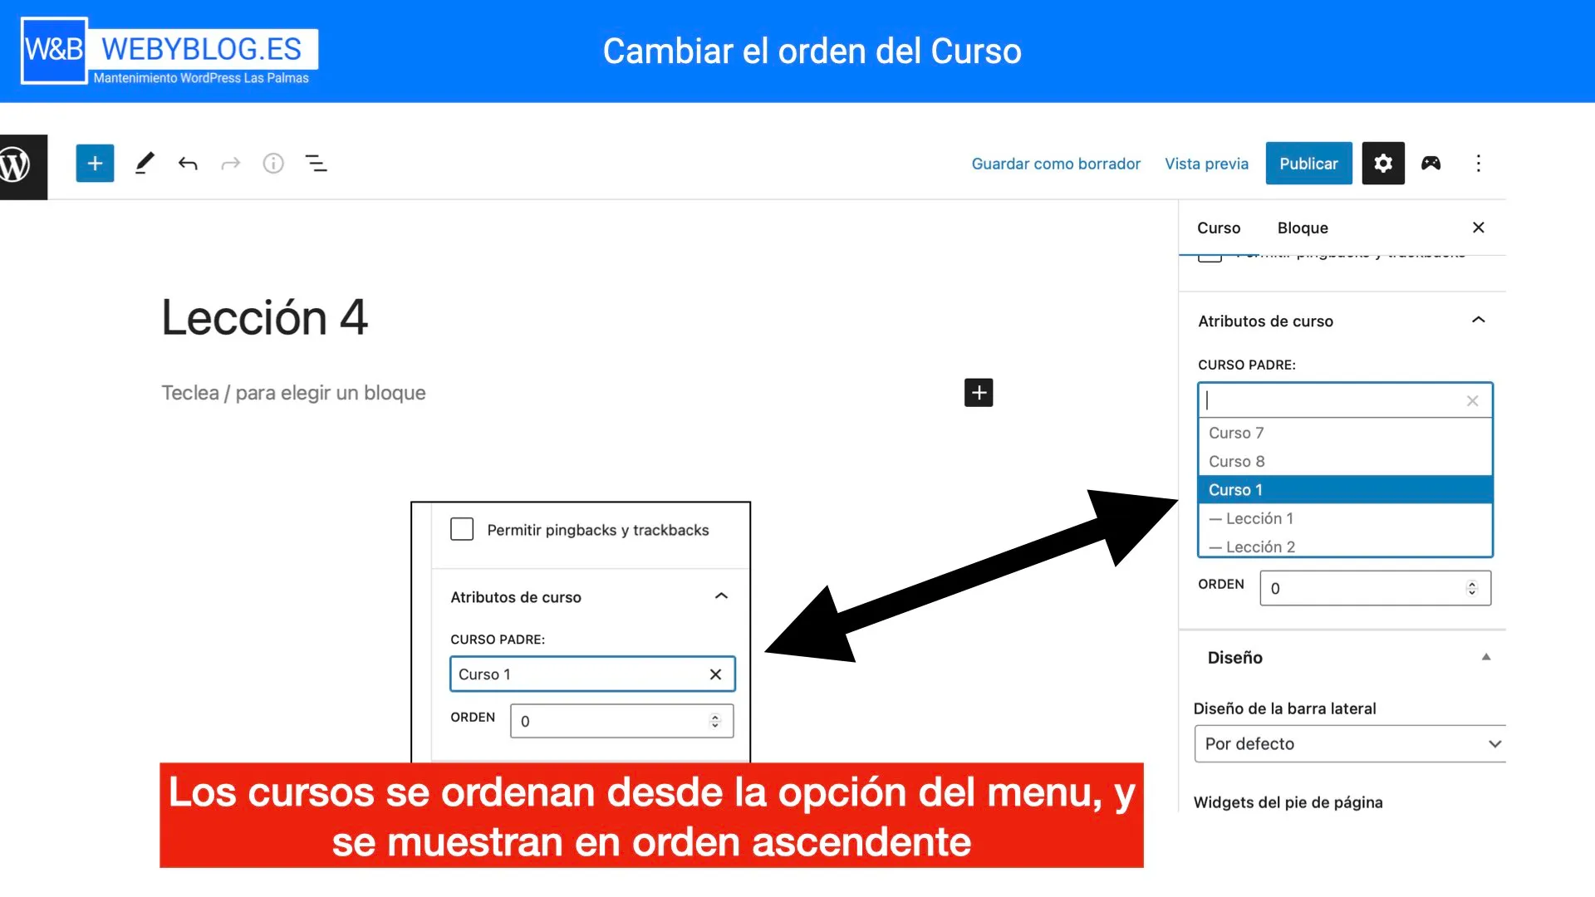Clear the Curso Padre search field in sidebar
Viewport: 1595px width, 897px height.
1472,401
